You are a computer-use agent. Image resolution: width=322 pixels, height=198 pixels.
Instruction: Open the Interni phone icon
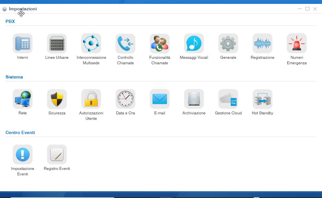click(23, 43)
